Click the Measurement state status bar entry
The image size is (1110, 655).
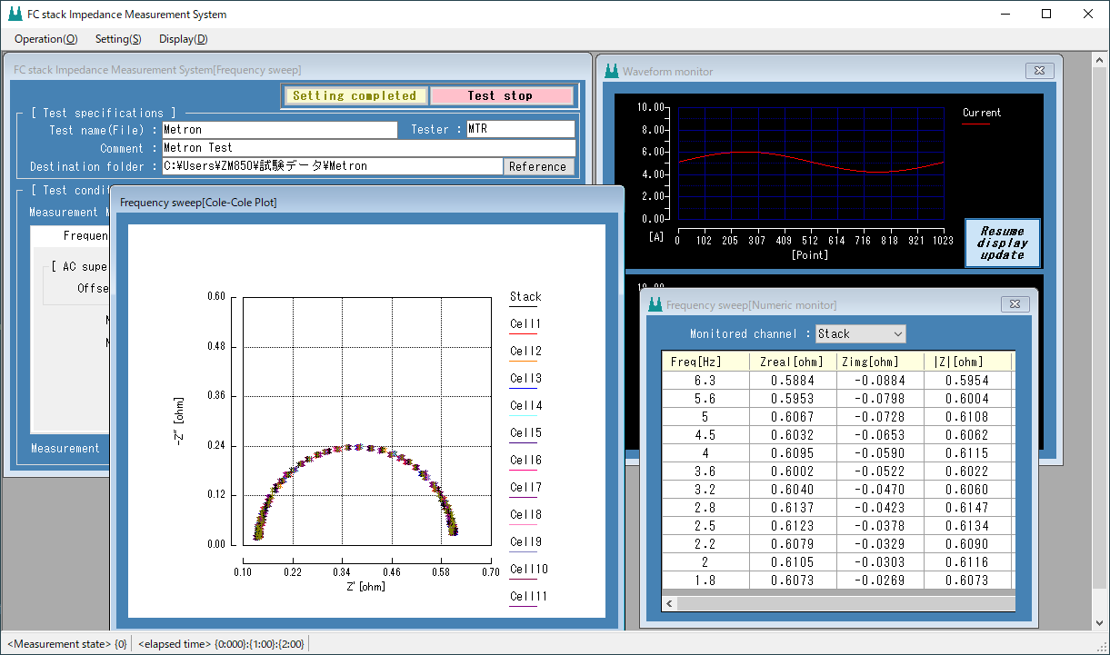coord(67,644)
